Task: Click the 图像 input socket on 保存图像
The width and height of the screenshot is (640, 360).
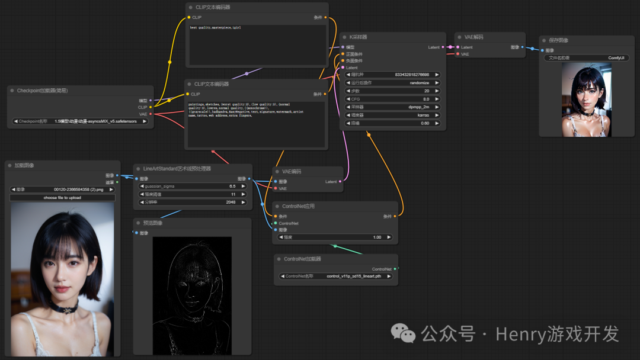Action: tap(542, 50)
